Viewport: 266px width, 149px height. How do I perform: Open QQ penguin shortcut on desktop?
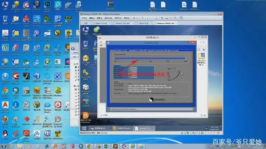(5, 135)
